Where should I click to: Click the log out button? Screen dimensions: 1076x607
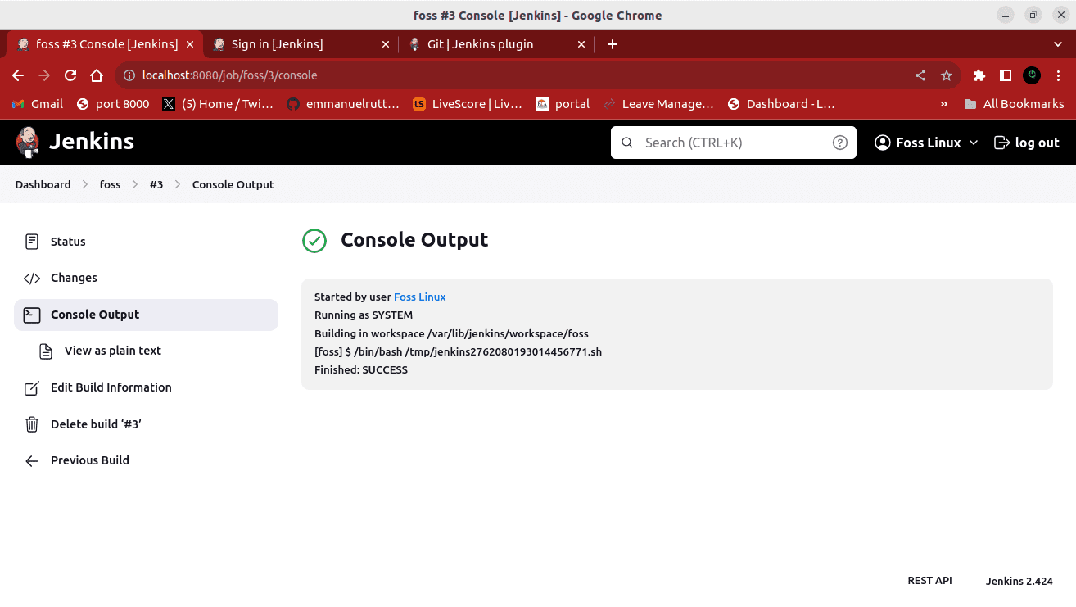coord(1027,143)
